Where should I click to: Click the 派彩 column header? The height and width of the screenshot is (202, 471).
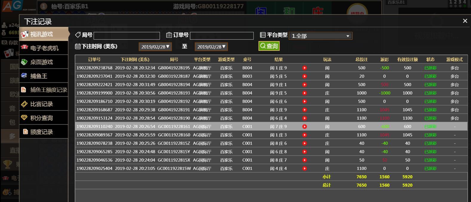pos(384,59)
